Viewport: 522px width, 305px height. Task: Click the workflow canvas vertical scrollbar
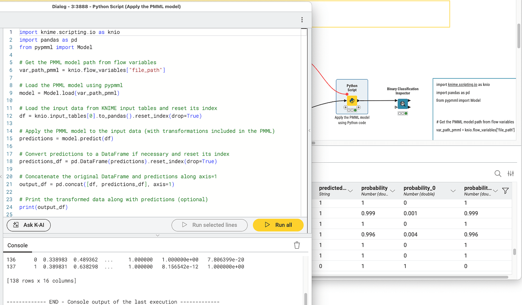pyautogui.click(x=519, y=36)
